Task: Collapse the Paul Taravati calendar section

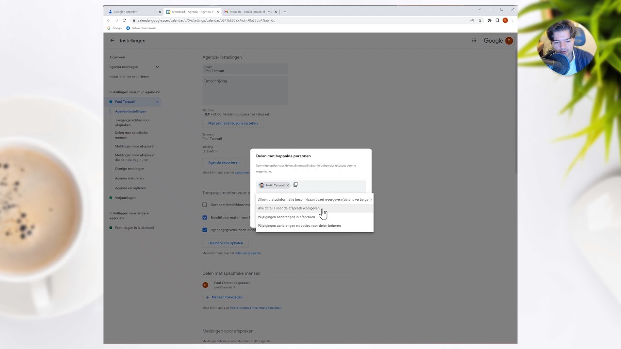Action: click(x=157, y=102)
